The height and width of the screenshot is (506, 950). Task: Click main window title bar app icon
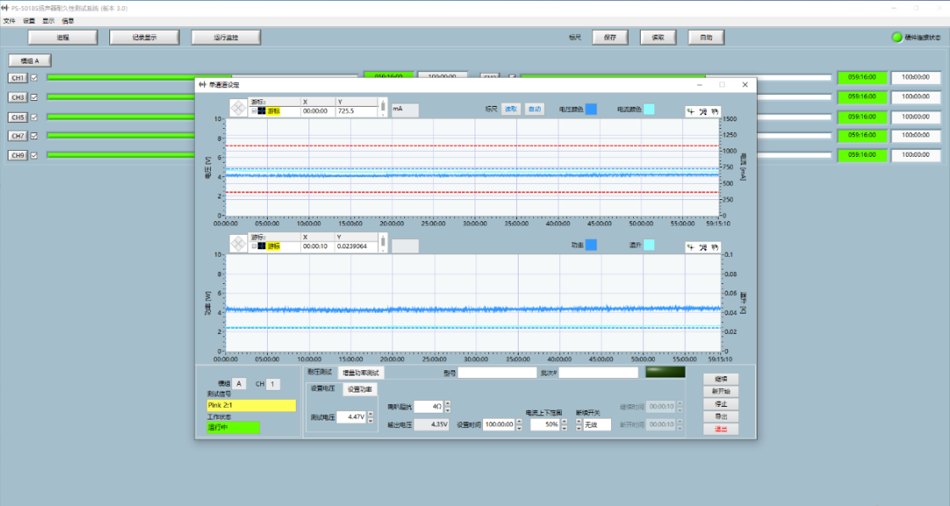point(5,8)
